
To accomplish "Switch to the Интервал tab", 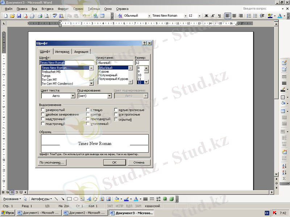I will pos(62,52).
